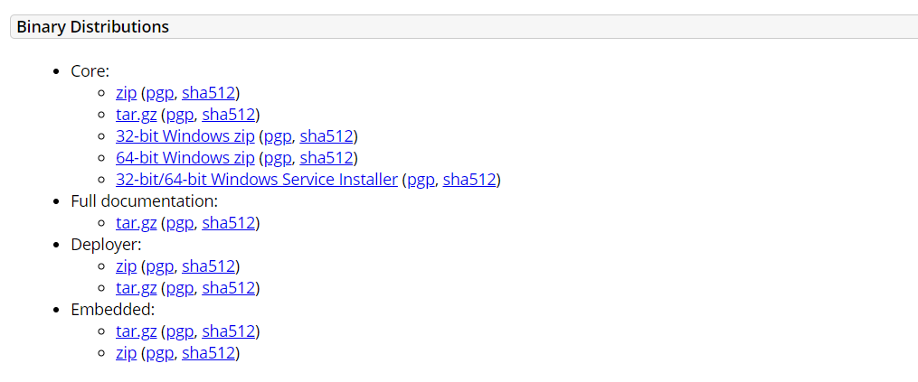
Task: Download the Deployer tar.gz file
Action: coord(136,288)
